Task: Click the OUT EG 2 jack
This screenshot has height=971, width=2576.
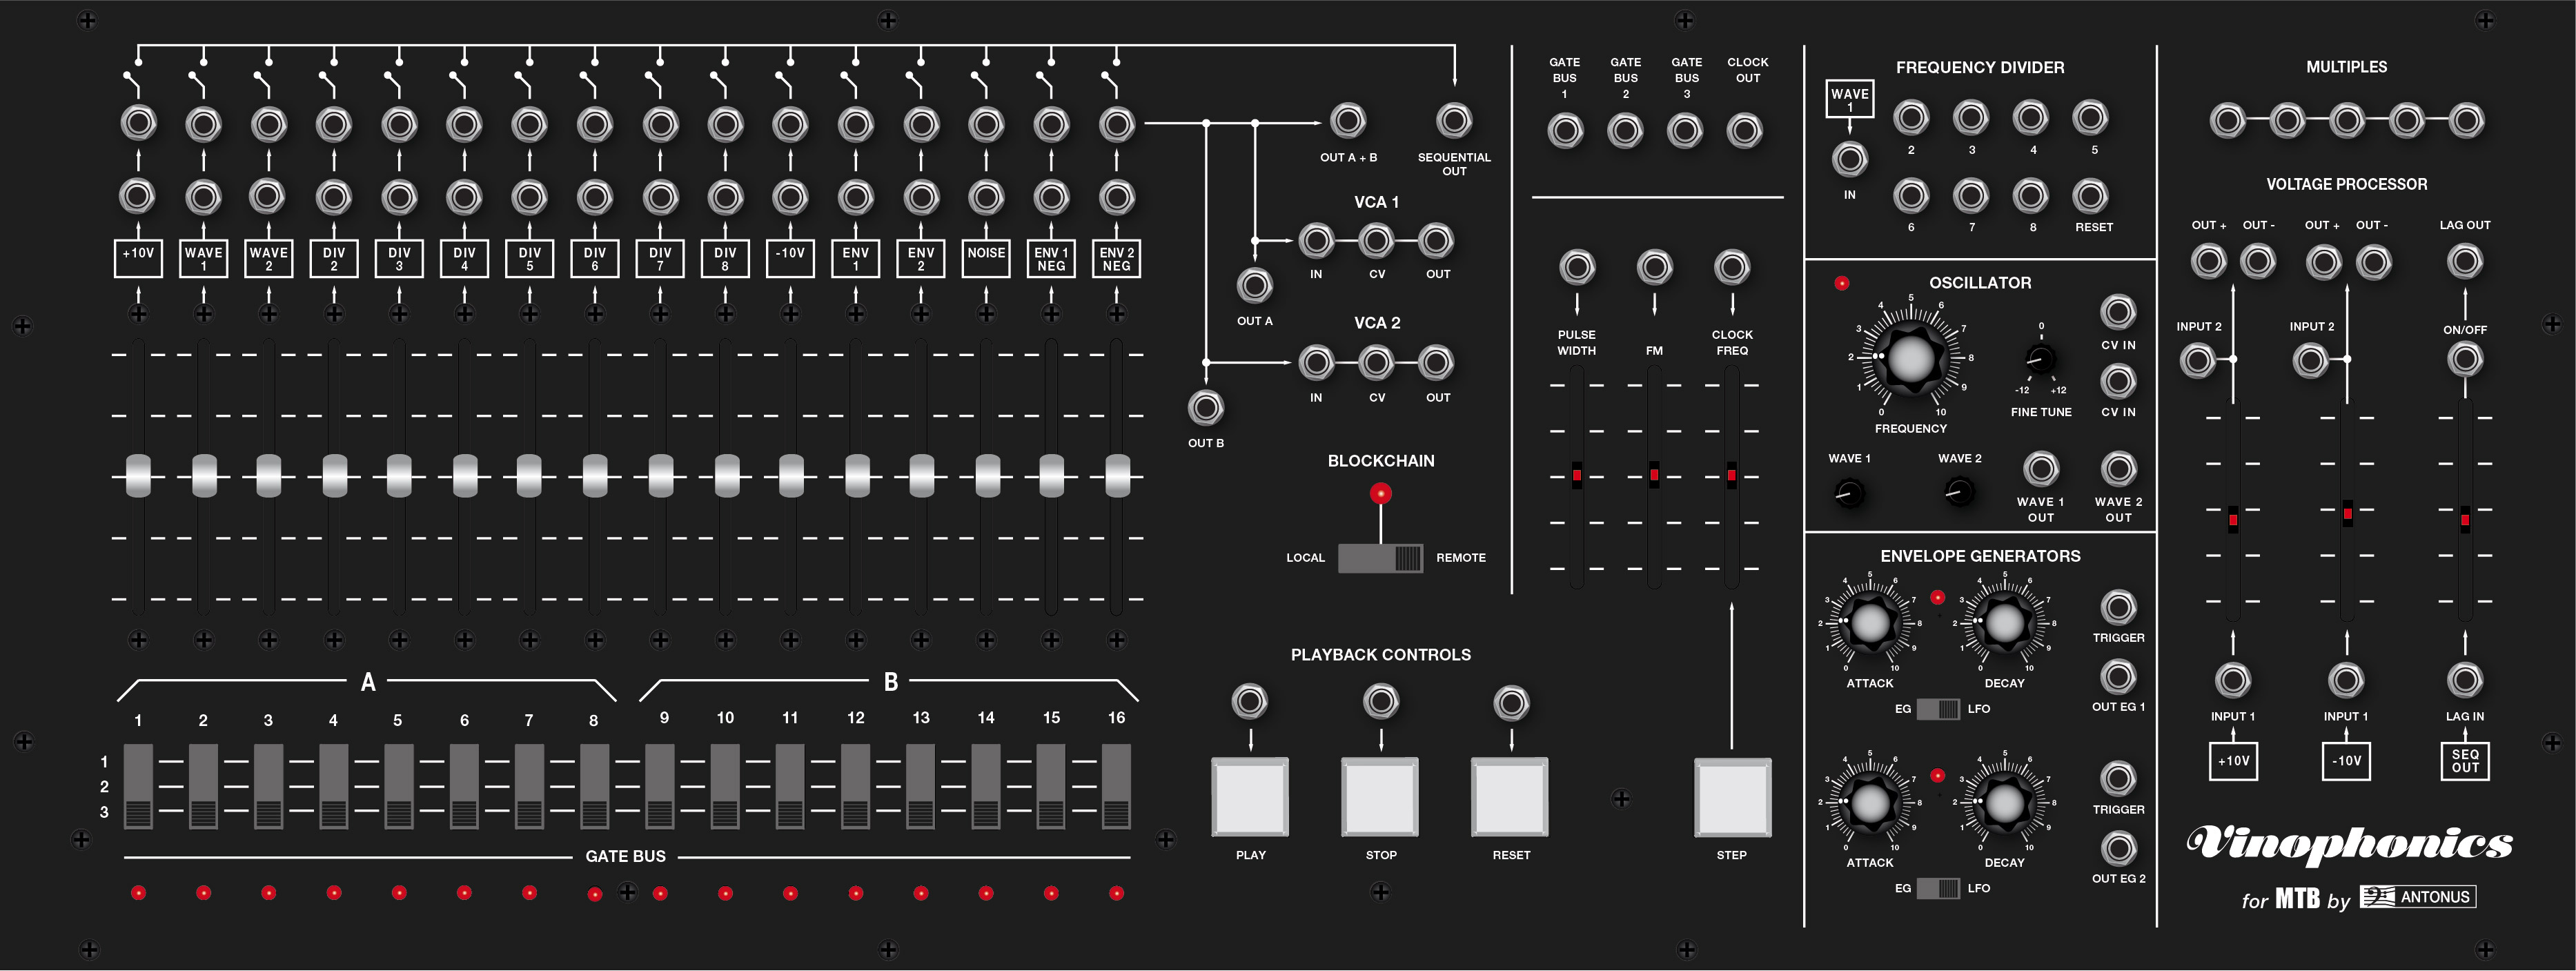Action: pos(2118,848)
